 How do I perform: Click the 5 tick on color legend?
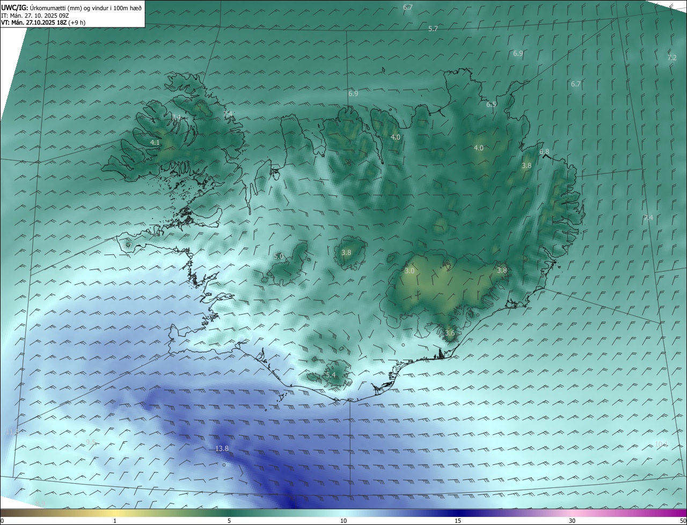click(x=229, y=521)
